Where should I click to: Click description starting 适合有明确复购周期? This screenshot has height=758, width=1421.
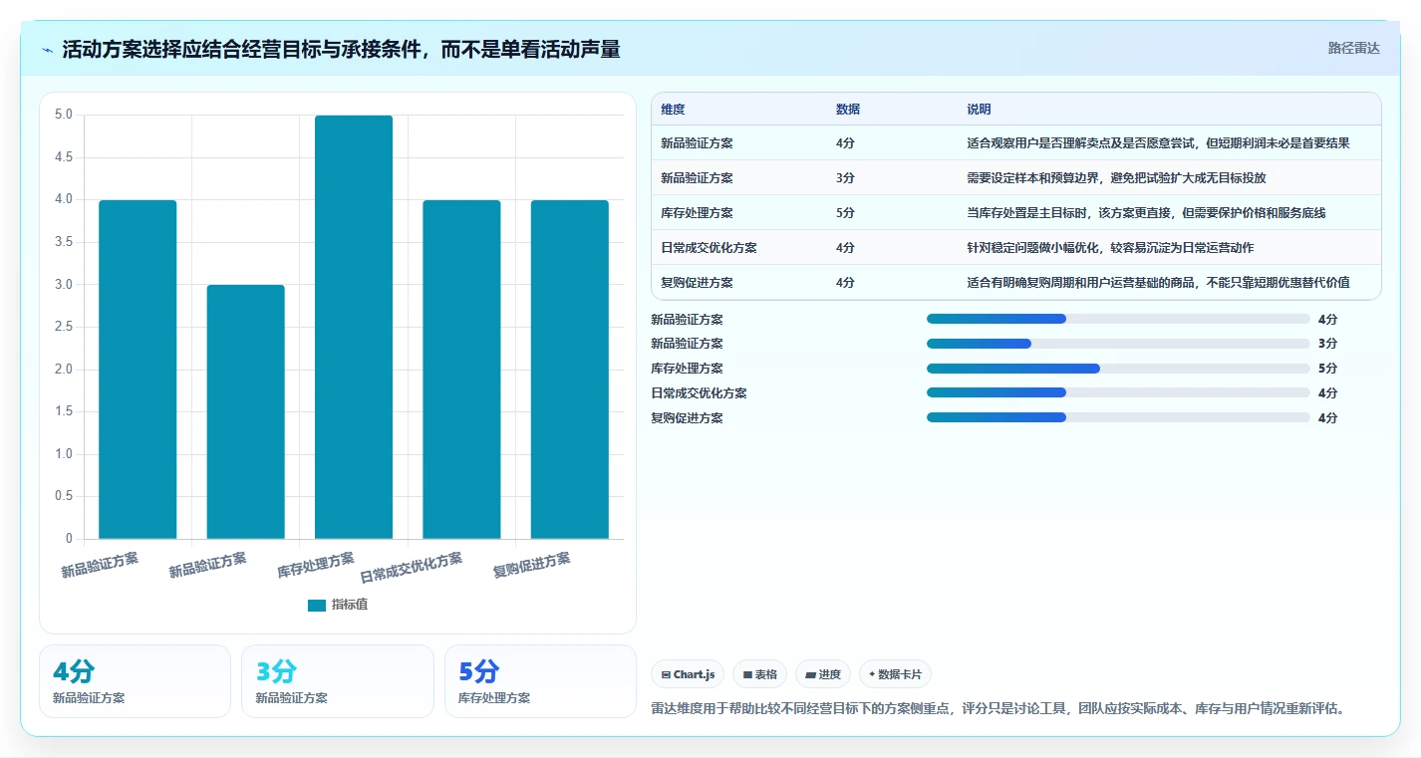click(x=1158, y=283)
